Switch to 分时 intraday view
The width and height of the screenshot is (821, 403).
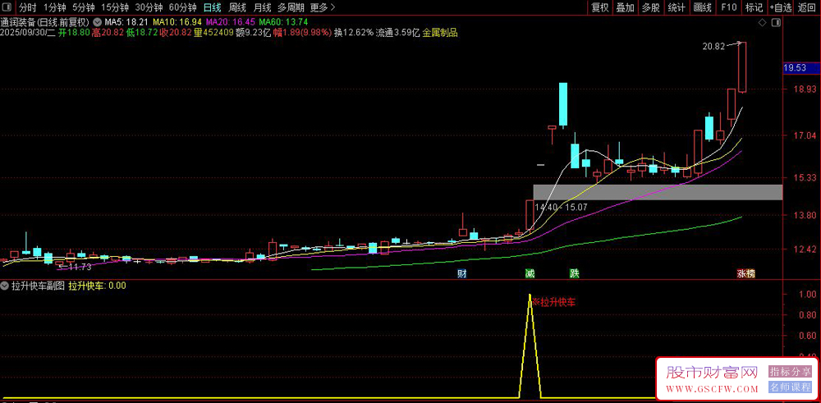click(x=28, y=7)
